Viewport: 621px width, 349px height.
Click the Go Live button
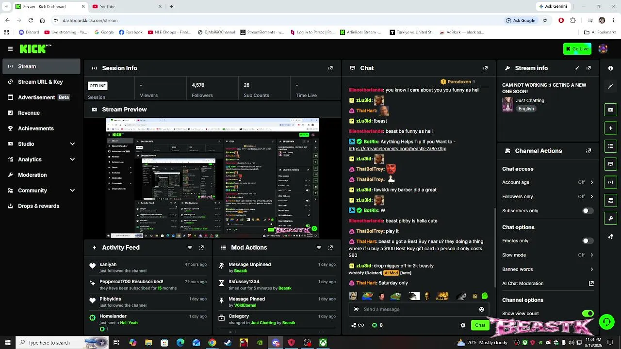point(577,48)
